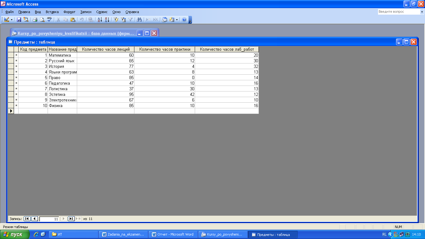Image resolution: width=425 pixels, height=239 pixels.
Task: Sort ascending with A-Я icon
Action: tap(100, 20)
